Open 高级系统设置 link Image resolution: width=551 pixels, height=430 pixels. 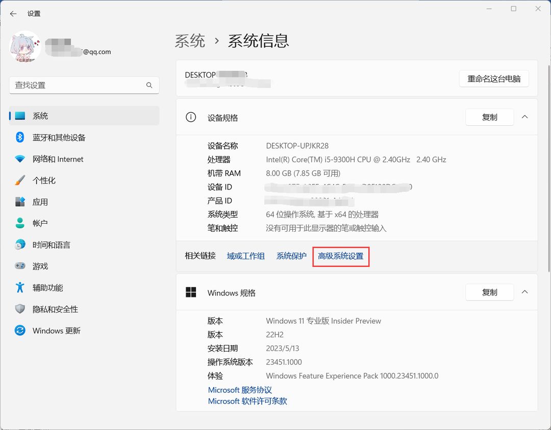(x=340, y=256)
